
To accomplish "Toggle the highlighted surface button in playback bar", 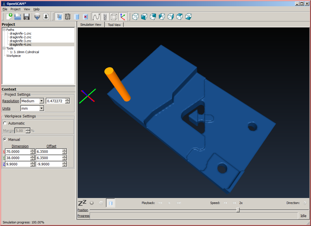I will 111,203.
